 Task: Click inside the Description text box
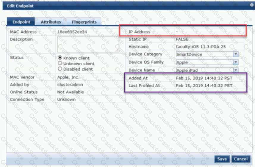88,44
